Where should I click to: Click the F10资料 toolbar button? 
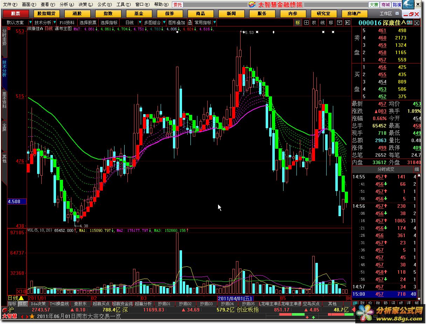pos(67,22)
